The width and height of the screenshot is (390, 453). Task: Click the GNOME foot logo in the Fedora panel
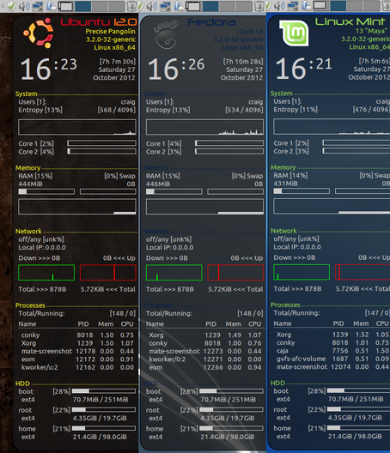166,33
